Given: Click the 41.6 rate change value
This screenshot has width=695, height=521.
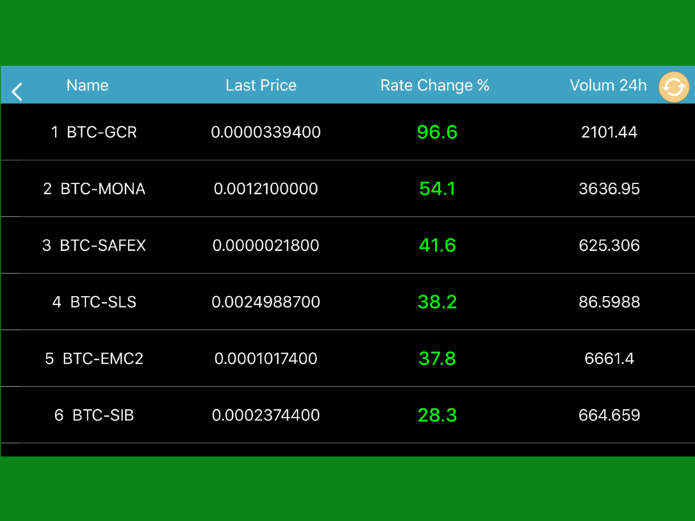Looking at the screenshot, I should tap(437, 245).
